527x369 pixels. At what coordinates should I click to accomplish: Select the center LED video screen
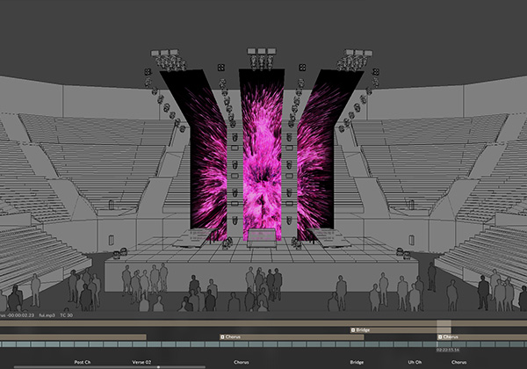[x=262, y=158]
